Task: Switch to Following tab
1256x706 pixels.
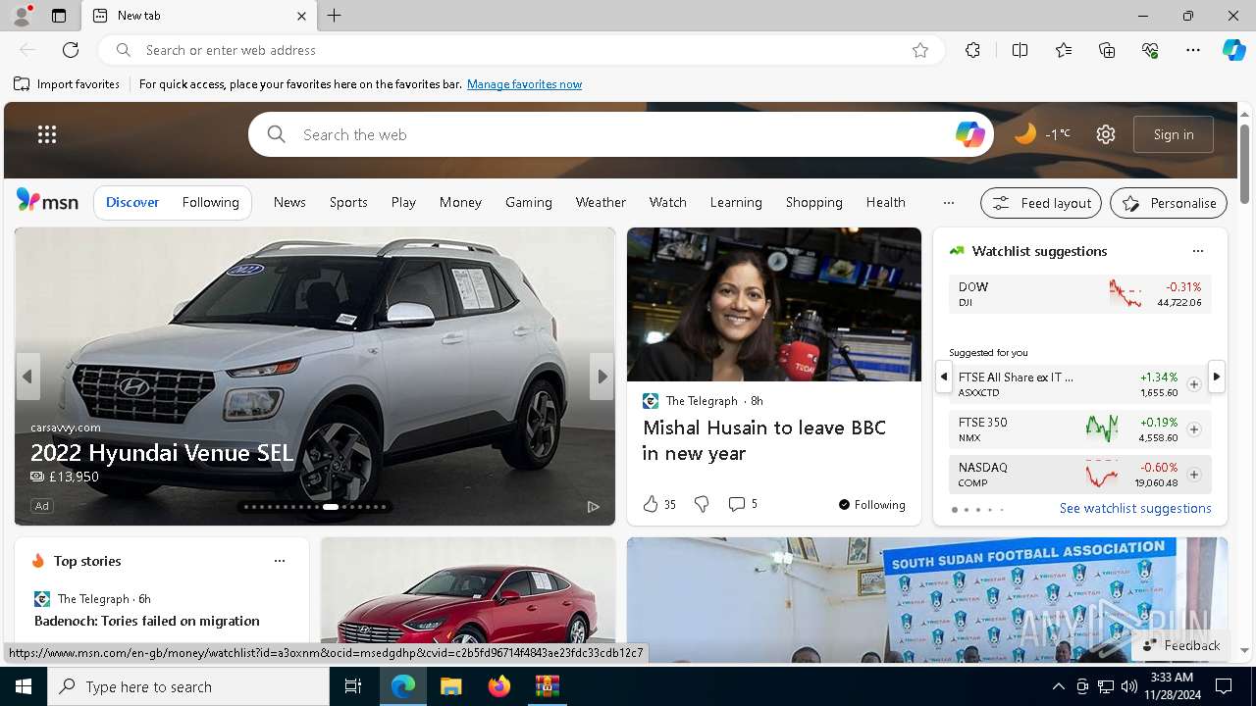Action: point(211,202)
